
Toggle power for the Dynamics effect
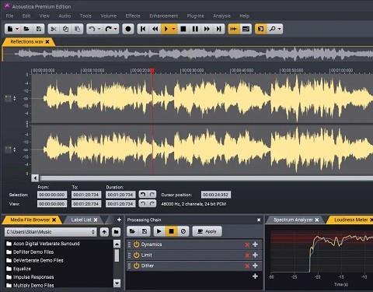click(x=136, y=245)
